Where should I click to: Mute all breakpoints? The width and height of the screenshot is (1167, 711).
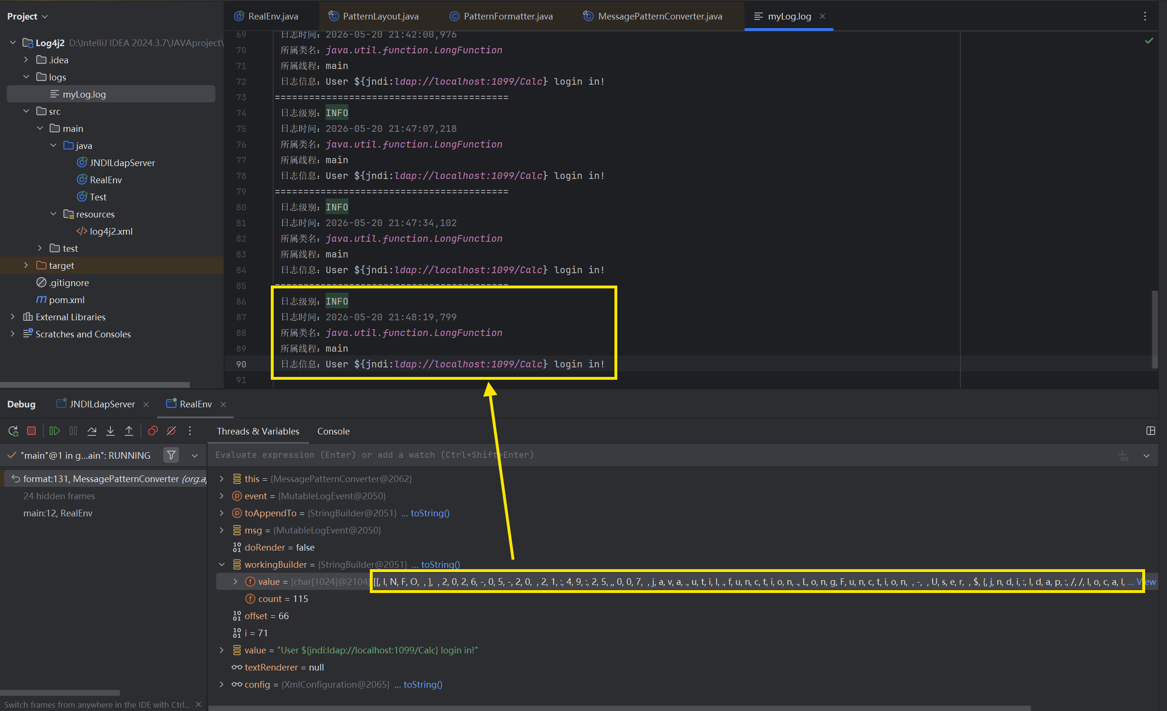[x=171, y=431]
